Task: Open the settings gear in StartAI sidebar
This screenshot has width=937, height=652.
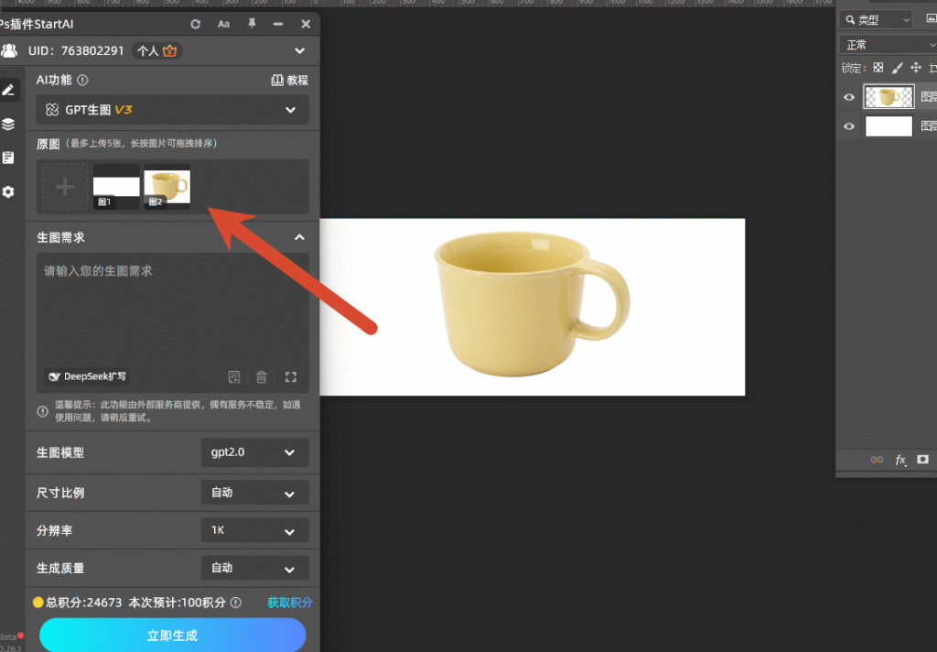Action: [x=8, y=191]
